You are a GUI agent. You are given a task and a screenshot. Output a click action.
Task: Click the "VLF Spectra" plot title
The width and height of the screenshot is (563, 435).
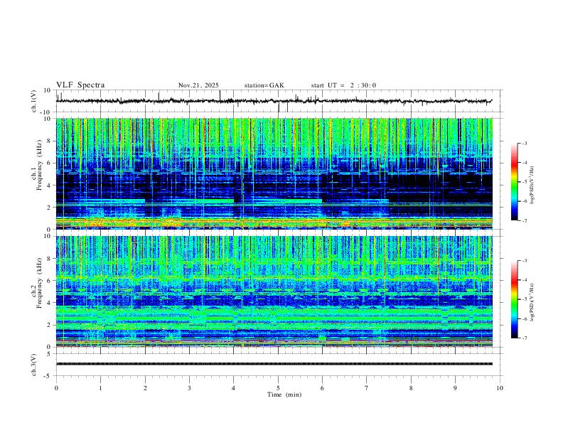[x=80, y=85]
